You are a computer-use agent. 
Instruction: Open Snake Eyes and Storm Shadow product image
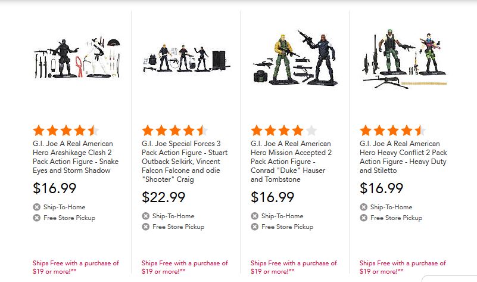pos(76,61)
